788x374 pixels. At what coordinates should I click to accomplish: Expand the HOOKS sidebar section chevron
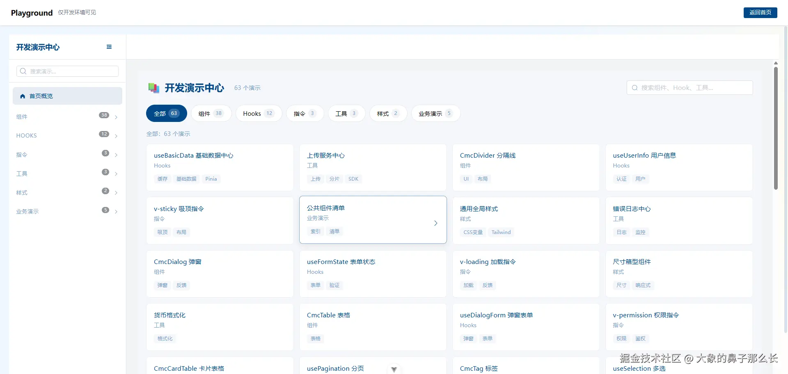(x=116, y=136)
